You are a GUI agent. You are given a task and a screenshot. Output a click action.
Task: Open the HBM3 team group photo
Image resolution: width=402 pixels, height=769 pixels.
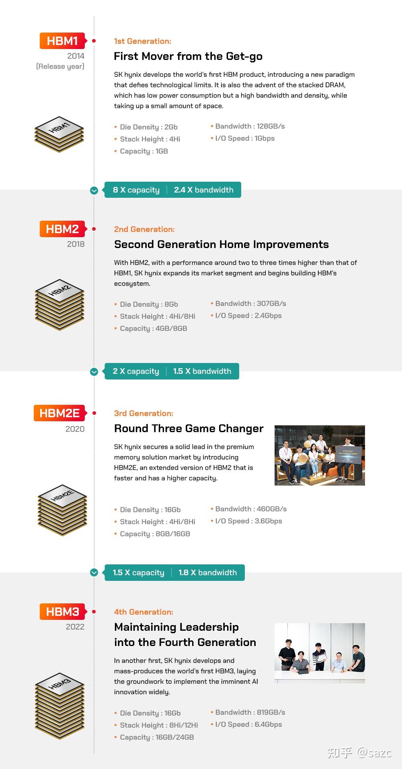coord(320,653)
